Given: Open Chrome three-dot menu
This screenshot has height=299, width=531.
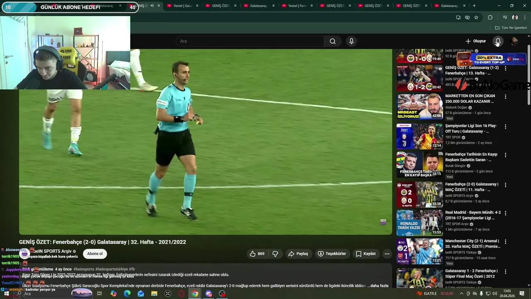Looking at the screenshot, I should [525, 17].
